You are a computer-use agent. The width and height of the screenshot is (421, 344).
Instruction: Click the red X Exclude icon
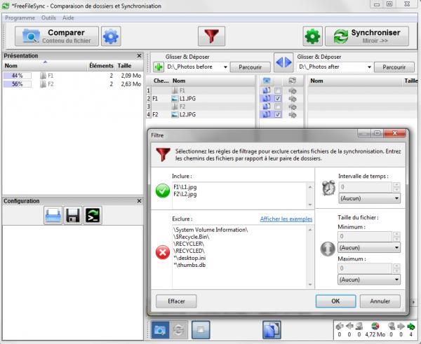[x=163, y=253]
